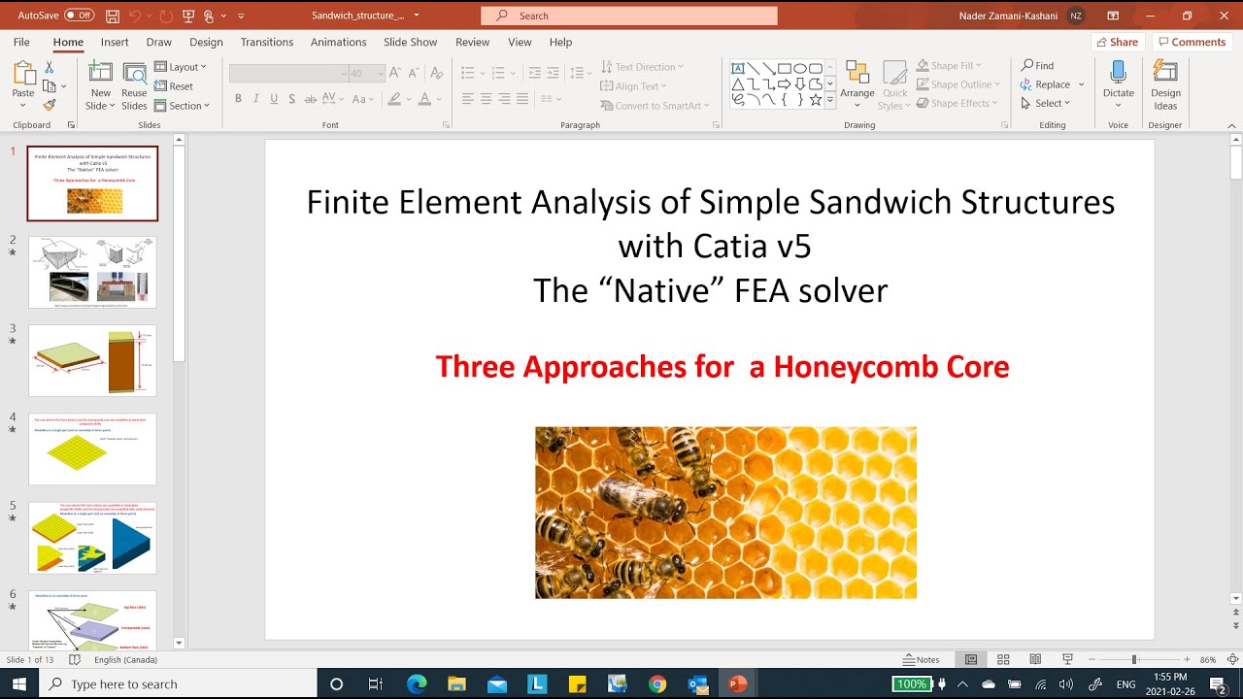Toggle Italic formatting
Image resolution: width=1243 pixels, height=699 pixels.
(256, 99)
